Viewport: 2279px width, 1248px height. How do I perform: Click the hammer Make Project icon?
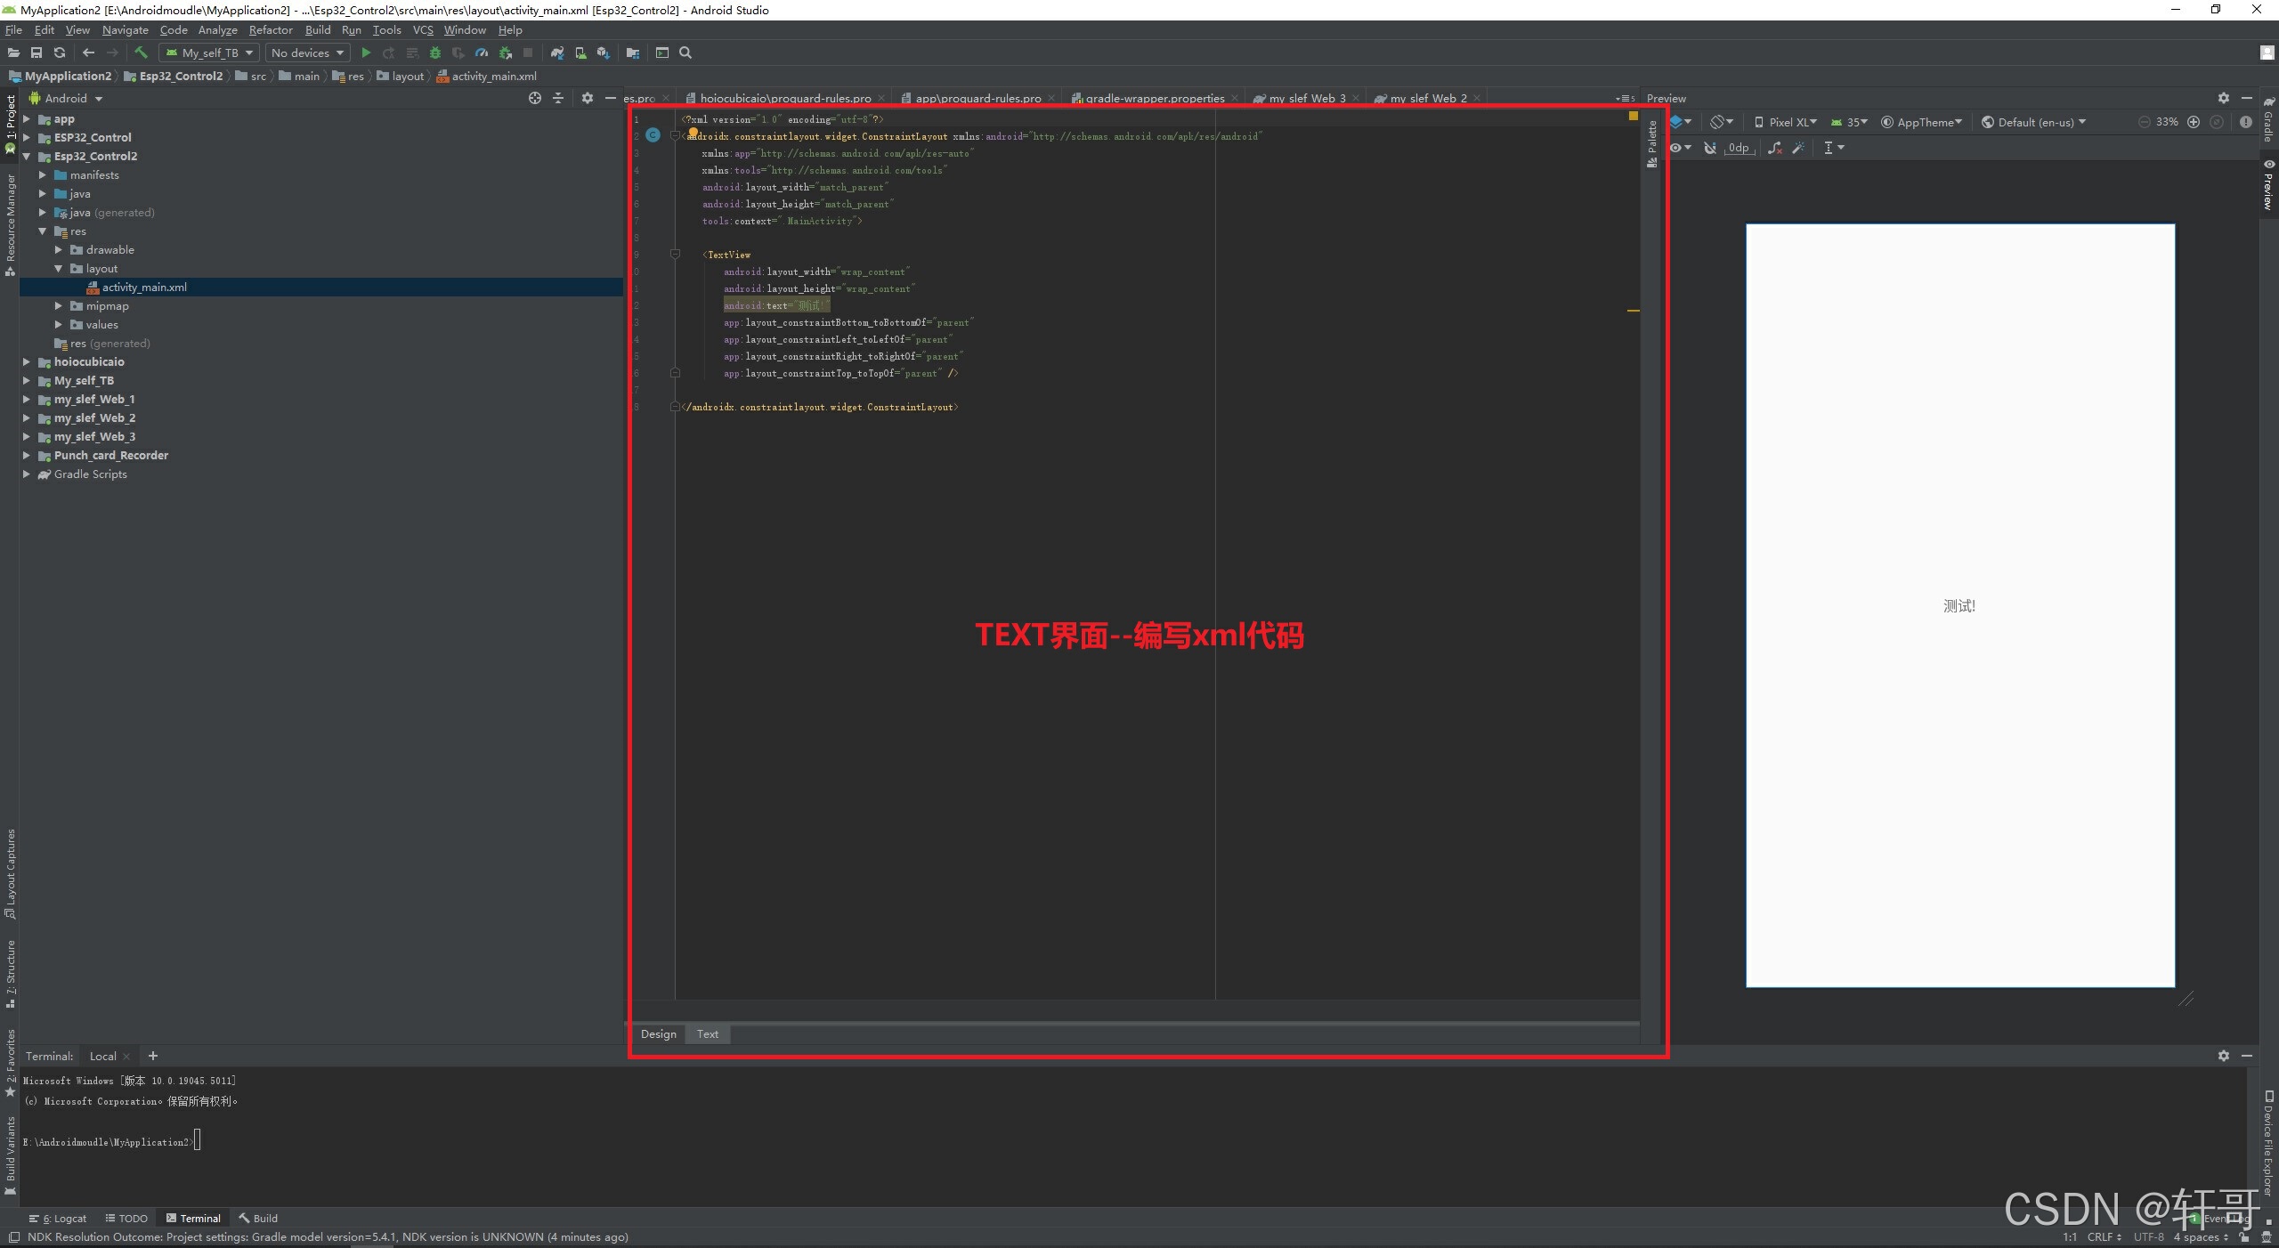pyautogui.click(x=141, y=53)
